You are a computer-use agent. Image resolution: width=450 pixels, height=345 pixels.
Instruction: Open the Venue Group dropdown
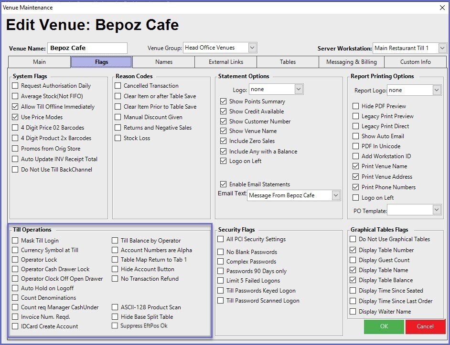pyautogui.click(x=253, y=48)
